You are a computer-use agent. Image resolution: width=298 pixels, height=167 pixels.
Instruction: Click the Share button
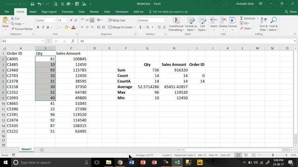291,12
